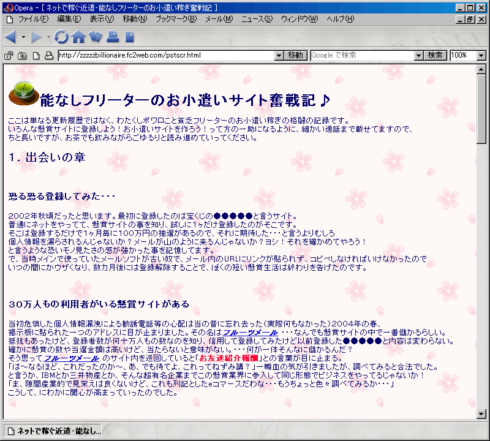
Task: Expand the address bar URL history dropdown
Action: click(x=279, y=56)
